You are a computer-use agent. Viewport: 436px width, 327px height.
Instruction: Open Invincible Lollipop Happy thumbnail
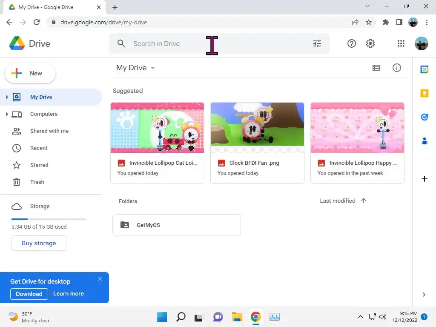point(357,128)
